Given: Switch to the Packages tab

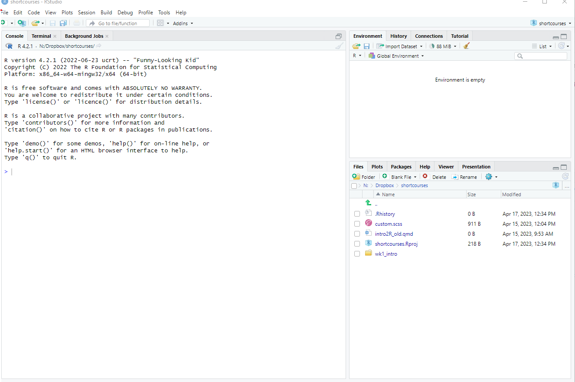Looking at the screenshot, I should 401,167.
